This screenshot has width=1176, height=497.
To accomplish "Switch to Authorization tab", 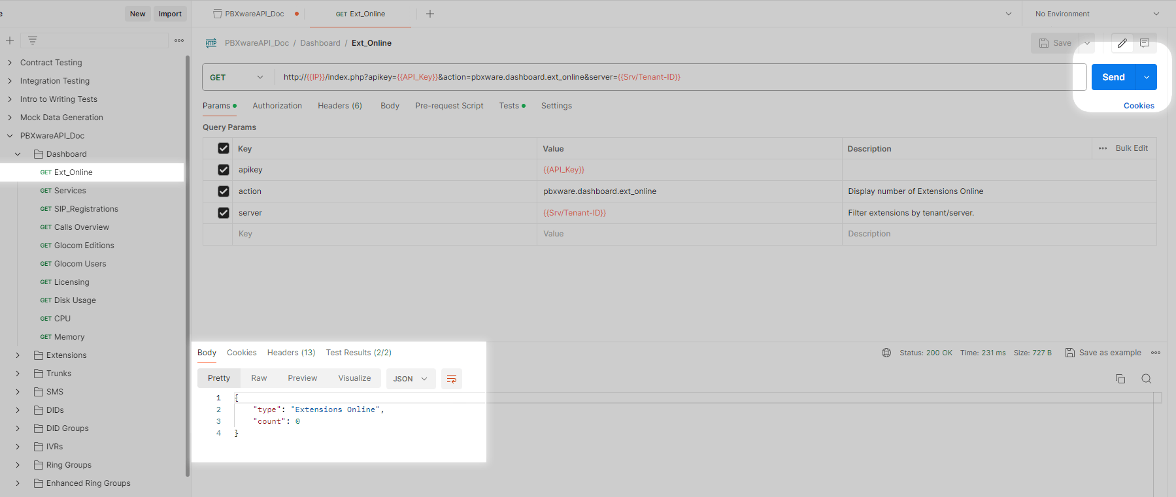I will tap(277, 106).
